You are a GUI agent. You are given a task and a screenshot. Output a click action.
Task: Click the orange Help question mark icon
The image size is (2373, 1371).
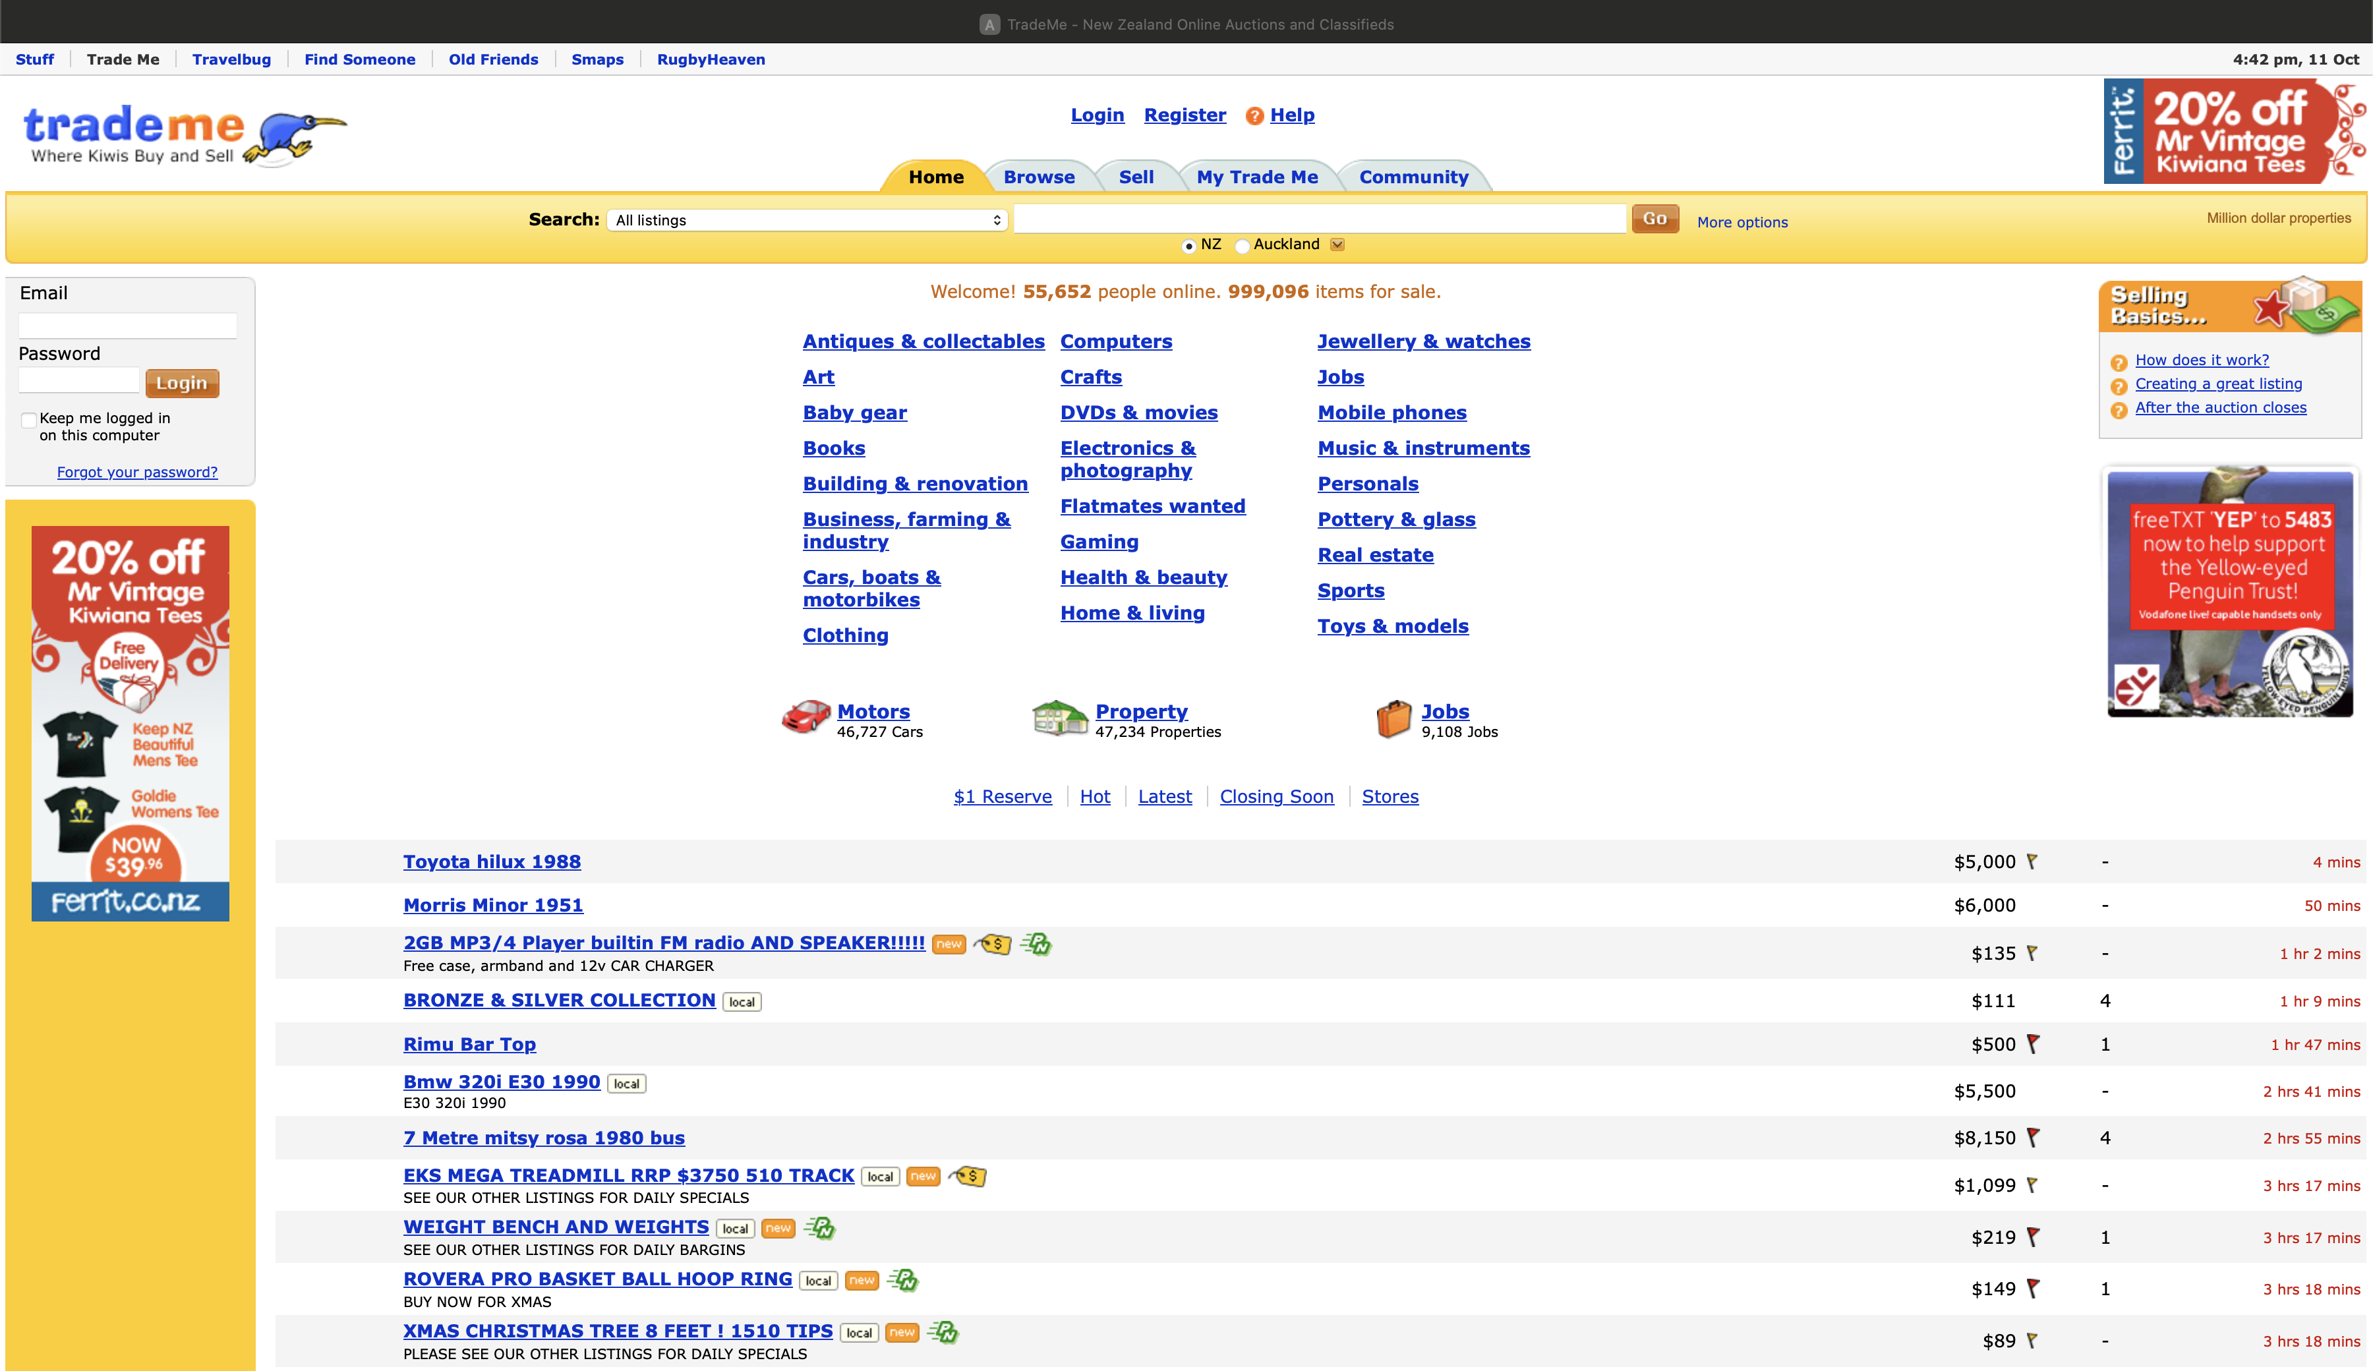pyautogui.click(x=1254, y=116)
